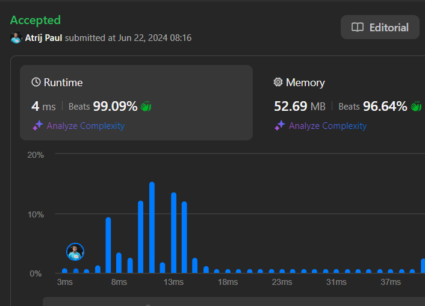Click the Runtime clock icon
425x306 pixels.
36,82
